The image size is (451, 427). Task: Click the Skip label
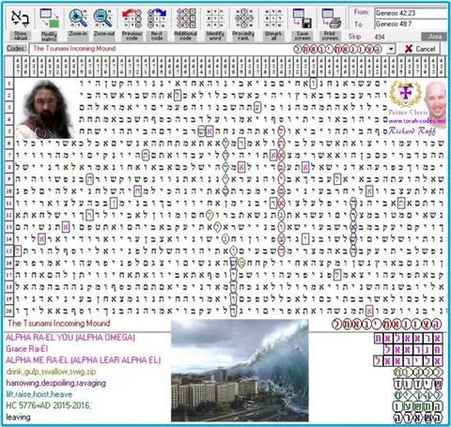(354, 37)
